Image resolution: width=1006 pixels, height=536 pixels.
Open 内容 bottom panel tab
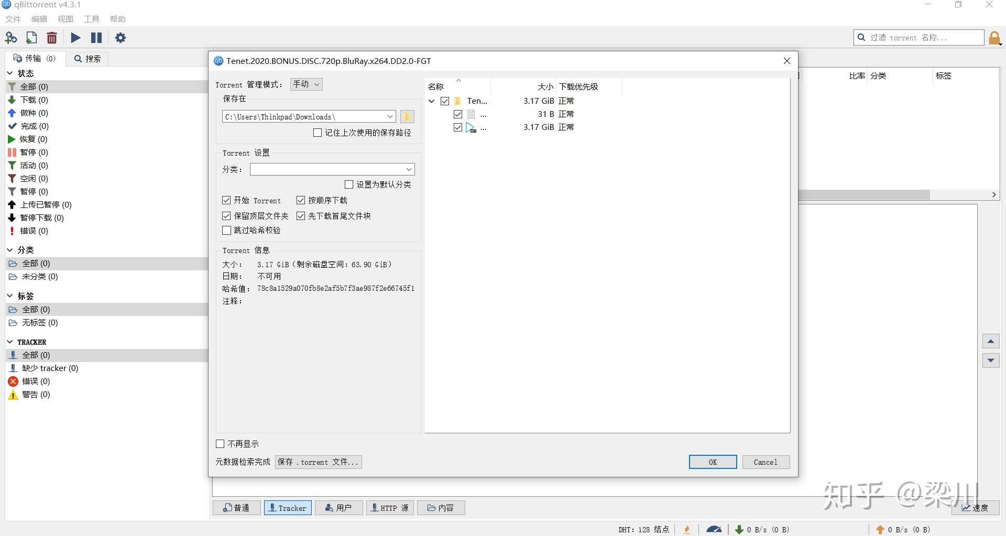[x=441, y=508]
